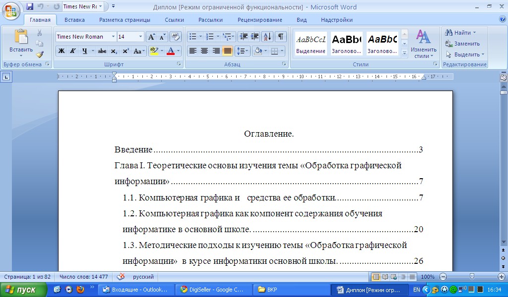Image resolution: width=508 pixels, height=297 pixels.
Task: Click the Grow Font icon
Action: [151, 37]
